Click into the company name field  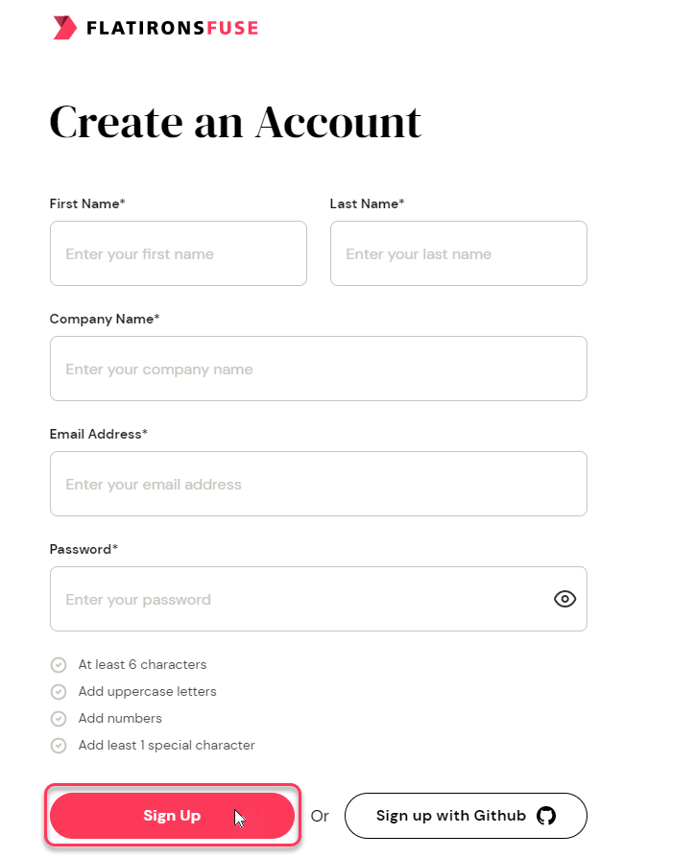click(x=318, y=369)
